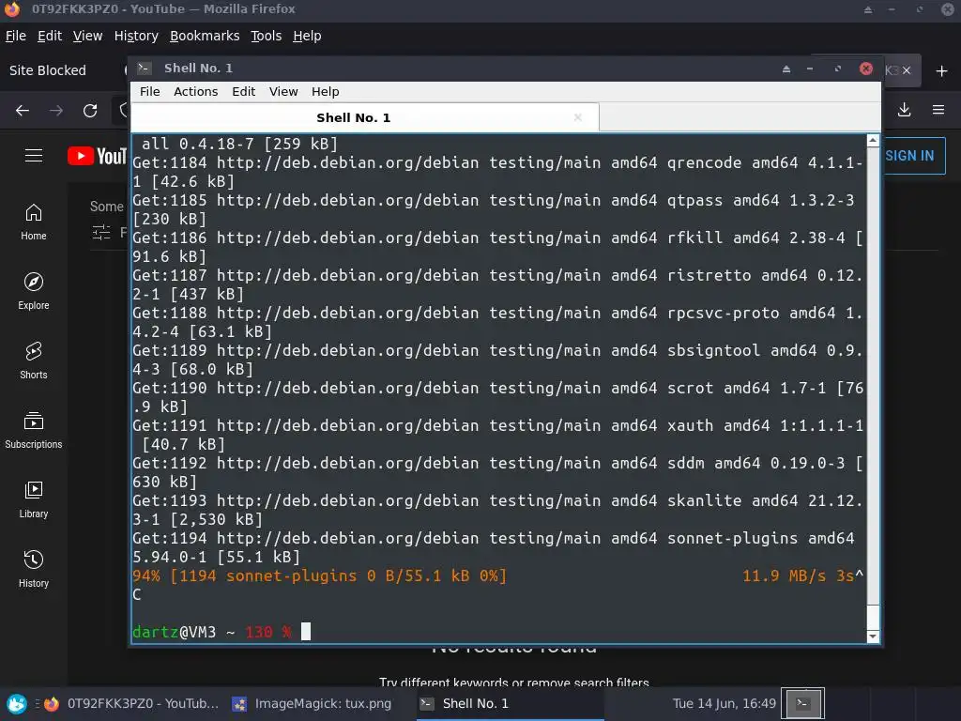Open the terminal Actions menu
Screen dimensions: 961x721
(195, 91)
